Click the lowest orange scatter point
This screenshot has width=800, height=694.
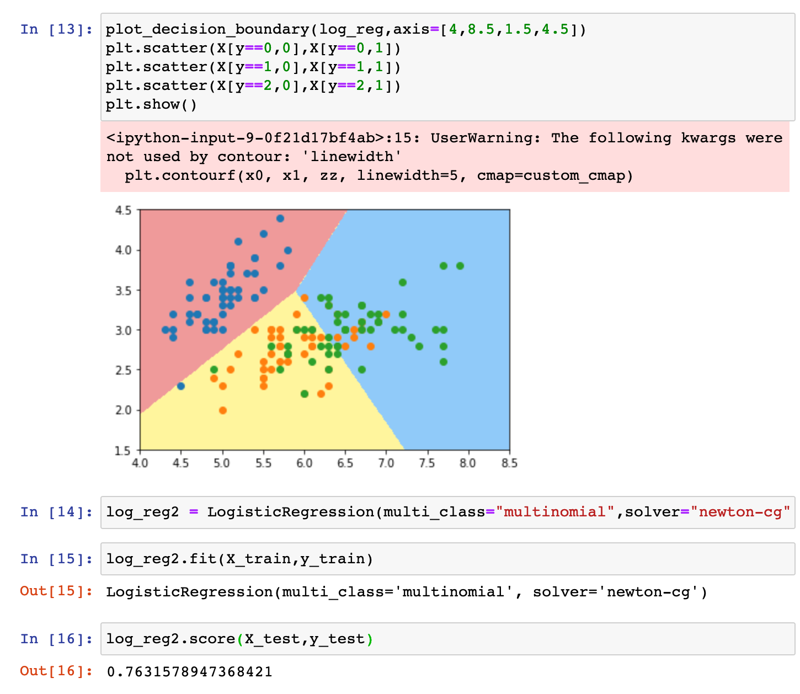click(x=223, y=410)
